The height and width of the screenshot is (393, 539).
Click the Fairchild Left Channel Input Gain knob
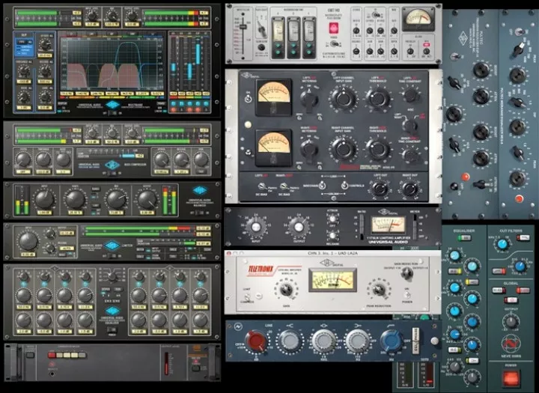tap(344, 99)
